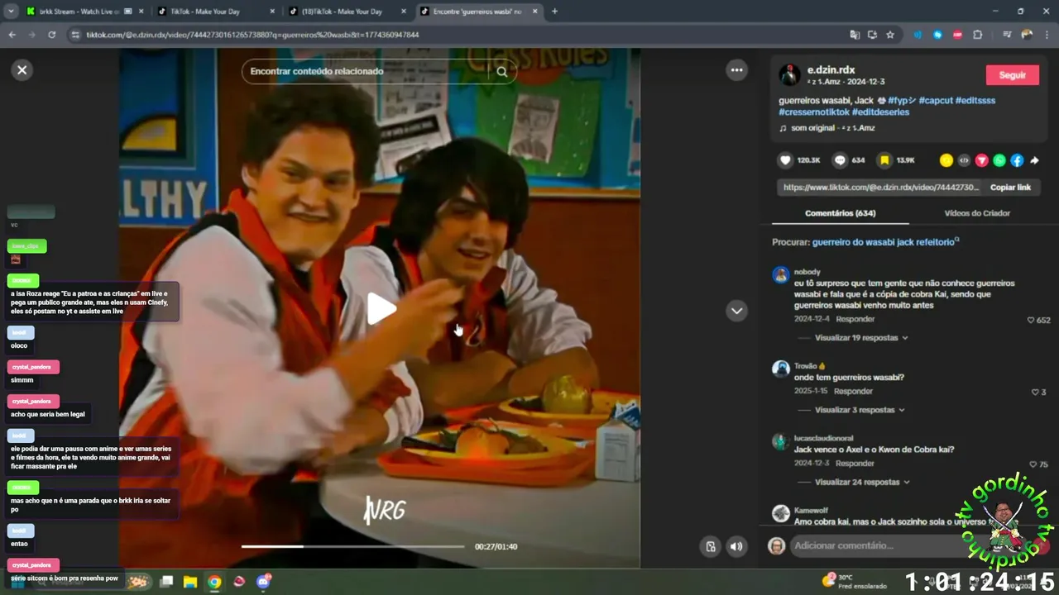Screen dimensions: 1059x595
Task: Copy the tiktok.com video URL field text
Action: (x=881, y=188)
